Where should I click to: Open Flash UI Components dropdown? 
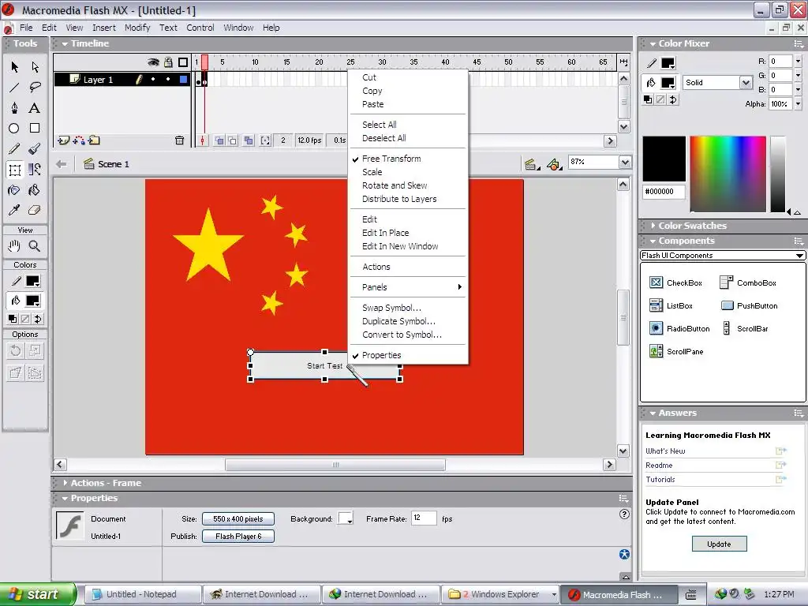723,256
